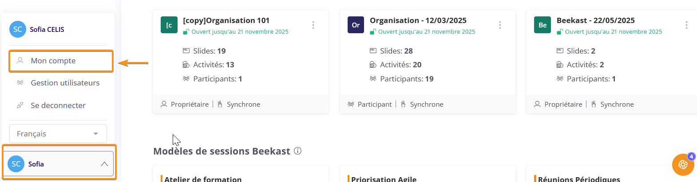Open the Organisation - 12/03/2025 session title
Screen dimensions: 697x182
click(418, 20)
